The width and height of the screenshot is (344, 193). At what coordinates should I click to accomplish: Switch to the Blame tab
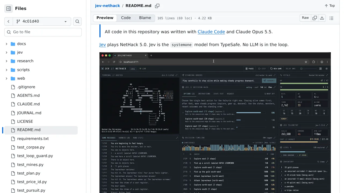pos(145,18)
